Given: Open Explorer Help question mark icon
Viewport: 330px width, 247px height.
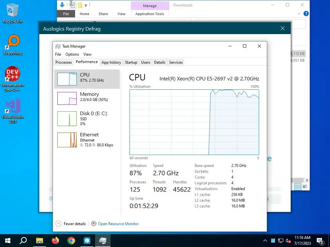Looking at the screenshot, I should point(306,14).
